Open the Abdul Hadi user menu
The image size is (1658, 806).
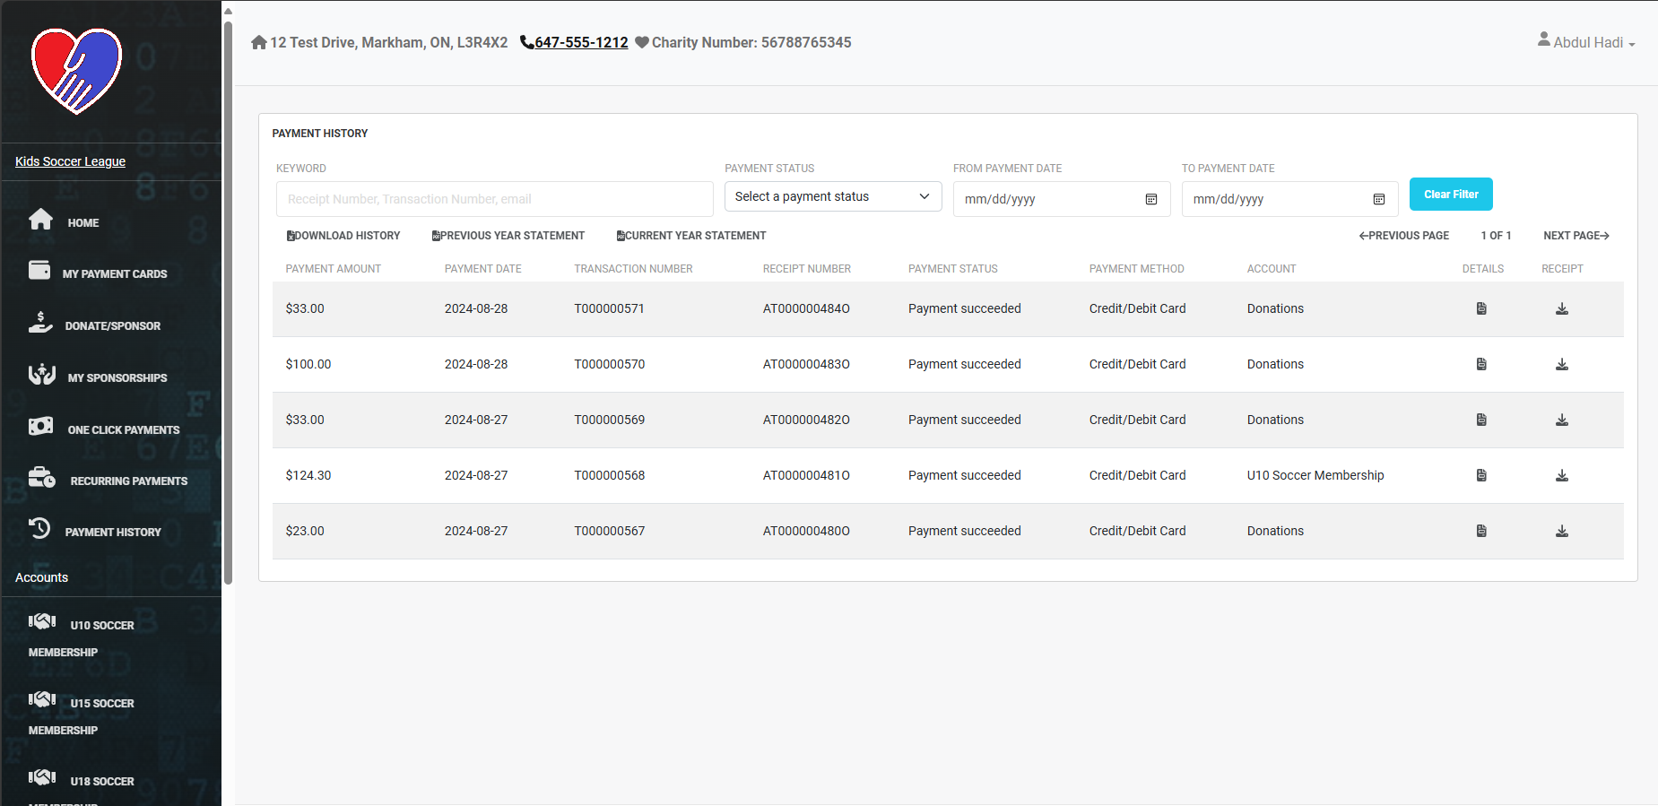[x=1586, y=42]
